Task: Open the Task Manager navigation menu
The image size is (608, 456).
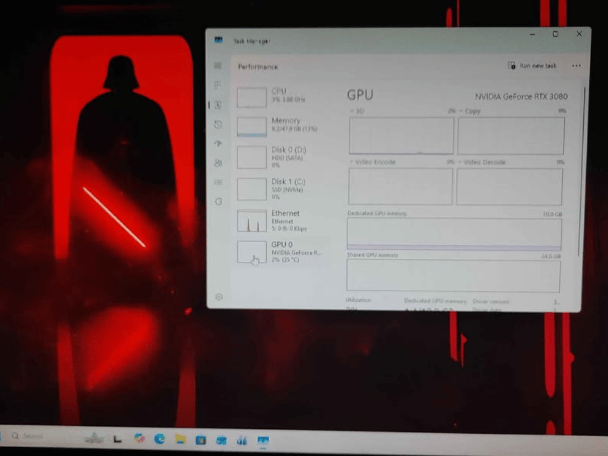Action: click(x=218, y=66)
